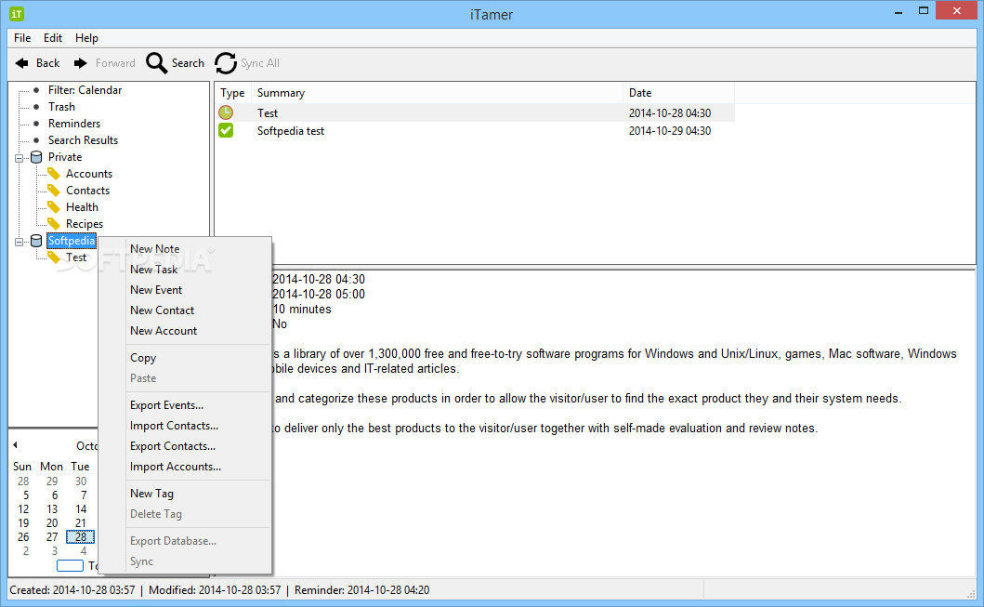Sort list by Date column header
This screenshot has width=984, height=607.
click(x=640, y=93)
